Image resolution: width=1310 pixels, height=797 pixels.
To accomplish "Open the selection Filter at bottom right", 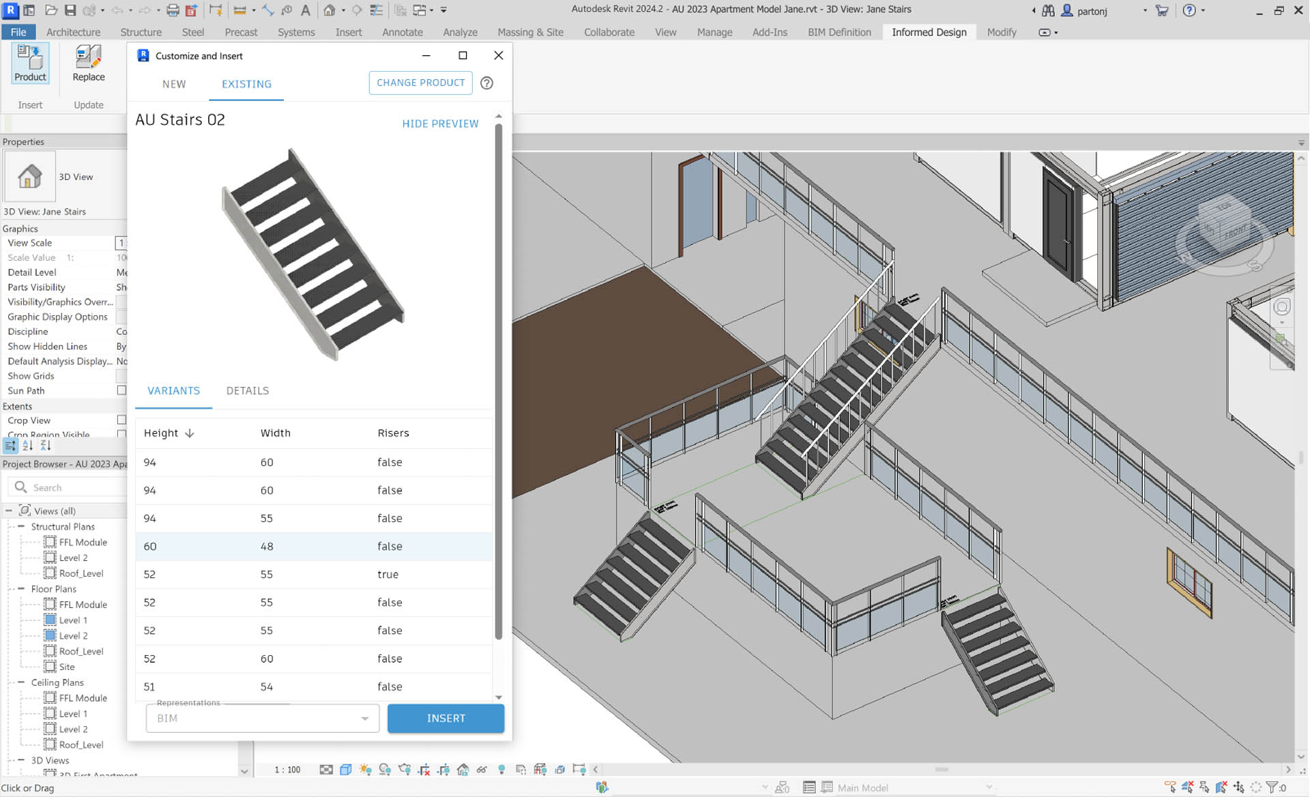I will (1272, 787).
